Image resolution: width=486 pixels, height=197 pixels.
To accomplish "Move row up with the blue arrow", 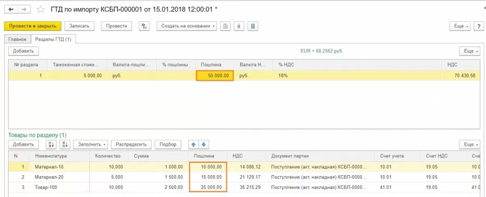I will click(x=194, y=145).
